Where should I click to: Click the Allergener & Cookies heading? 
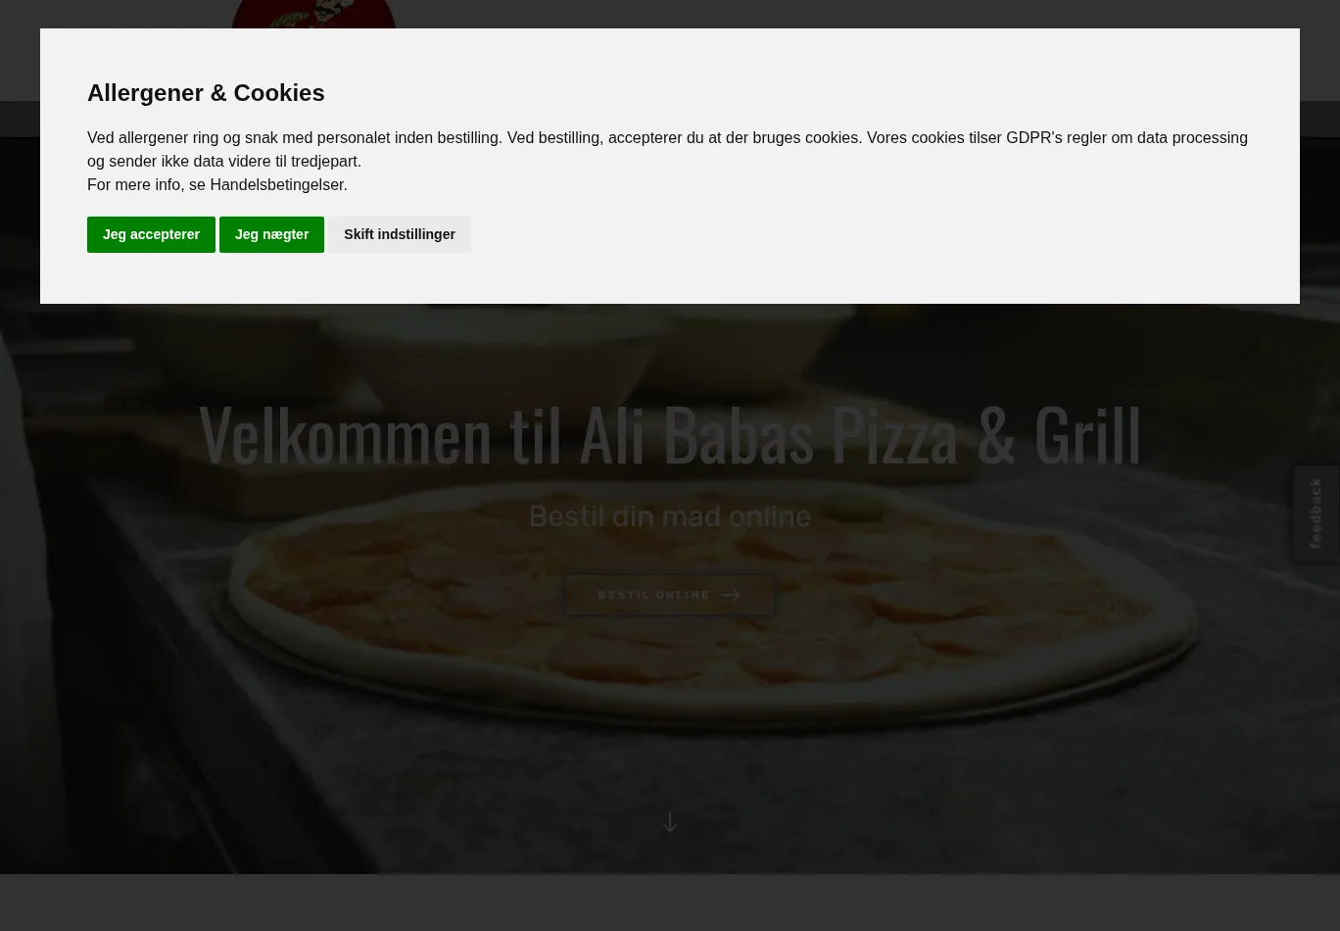(206, 92)
